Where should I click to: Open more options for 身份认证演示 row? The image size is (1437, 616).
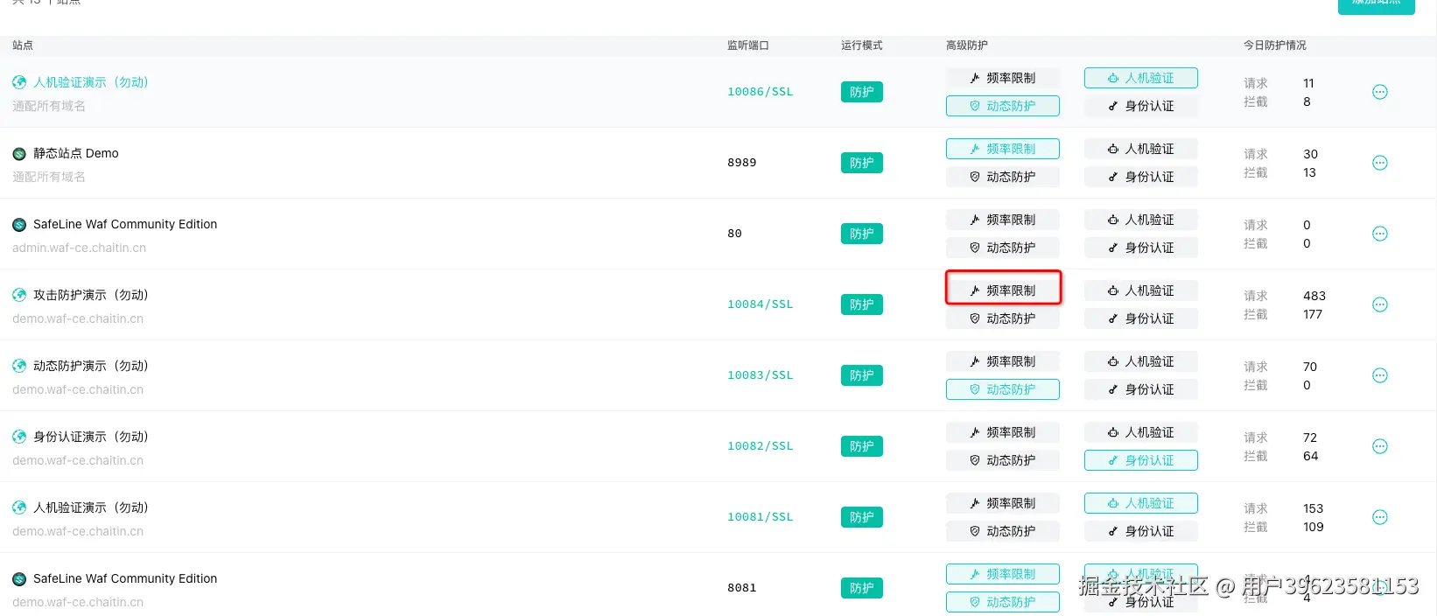point(1379,446)
